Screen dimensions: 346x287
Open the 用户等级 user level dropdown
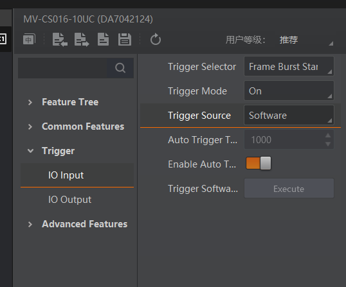[x=305, y=40]
